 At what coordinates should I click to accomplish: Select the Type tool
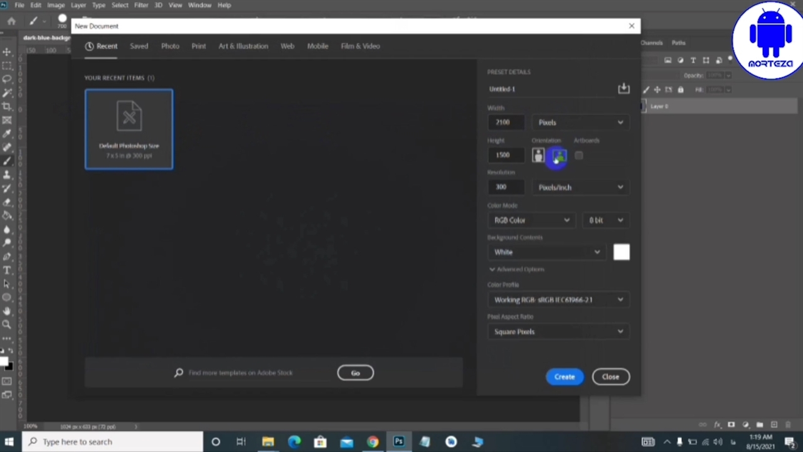click(7, 270)
